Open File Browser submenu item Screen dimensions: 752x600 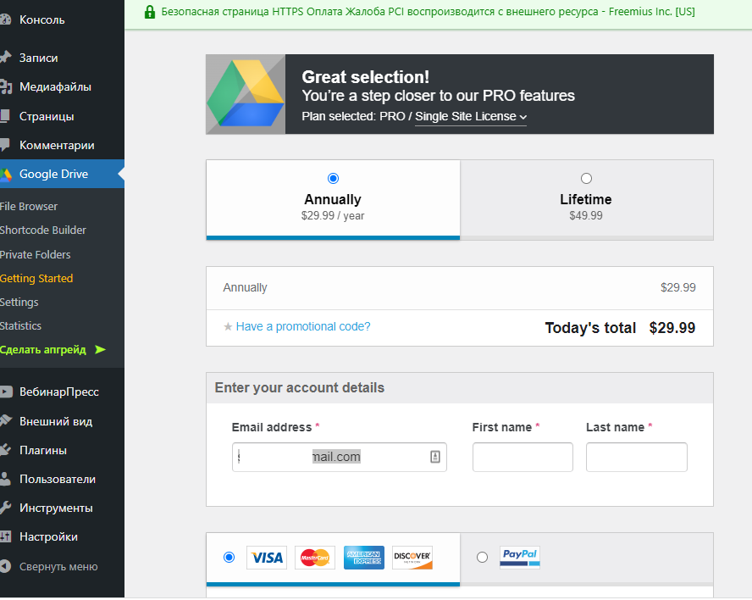tap(29, 207)
